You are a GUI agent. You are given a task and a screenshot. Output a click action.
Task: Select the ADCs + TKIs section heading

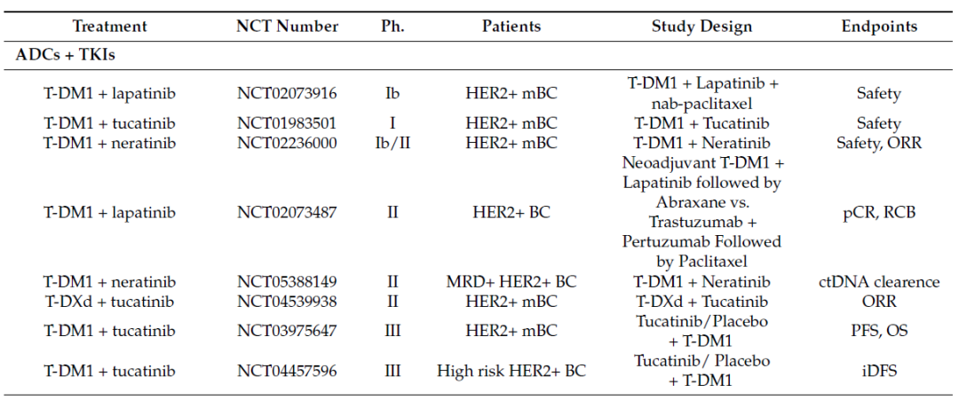[66, 55]
